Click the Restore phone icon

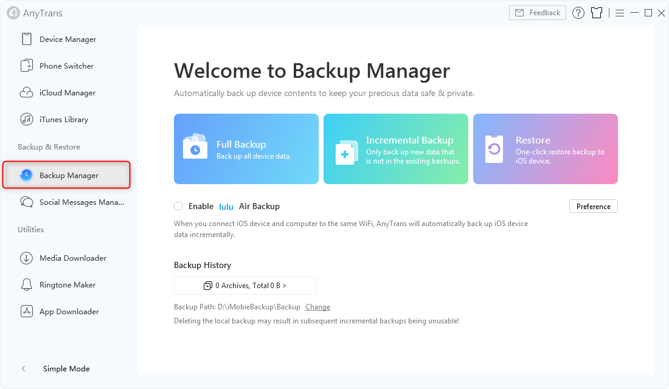point(494,149)
